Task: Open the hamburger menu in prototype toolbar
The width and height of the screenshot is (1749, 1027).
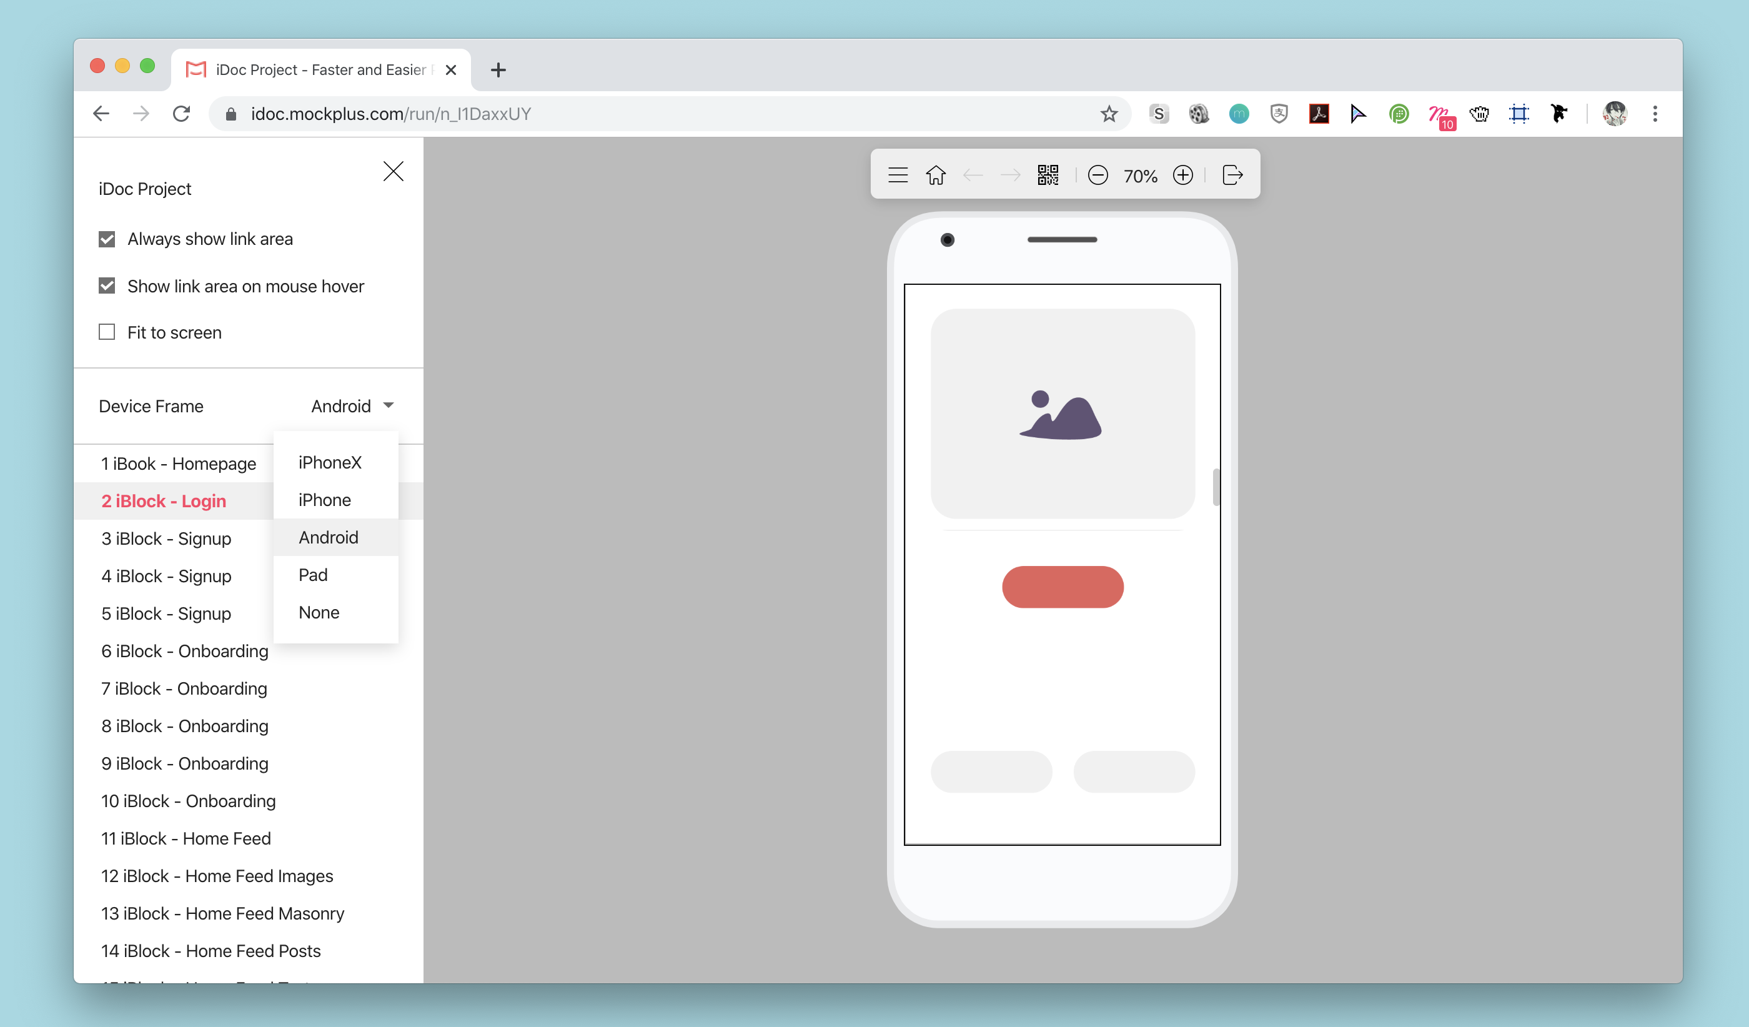Action: pyautogui.click(x=898, y=175)
